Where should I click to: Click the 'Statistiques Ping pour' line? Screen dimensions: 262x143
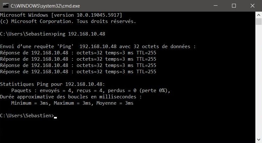(x=52, y=84)
